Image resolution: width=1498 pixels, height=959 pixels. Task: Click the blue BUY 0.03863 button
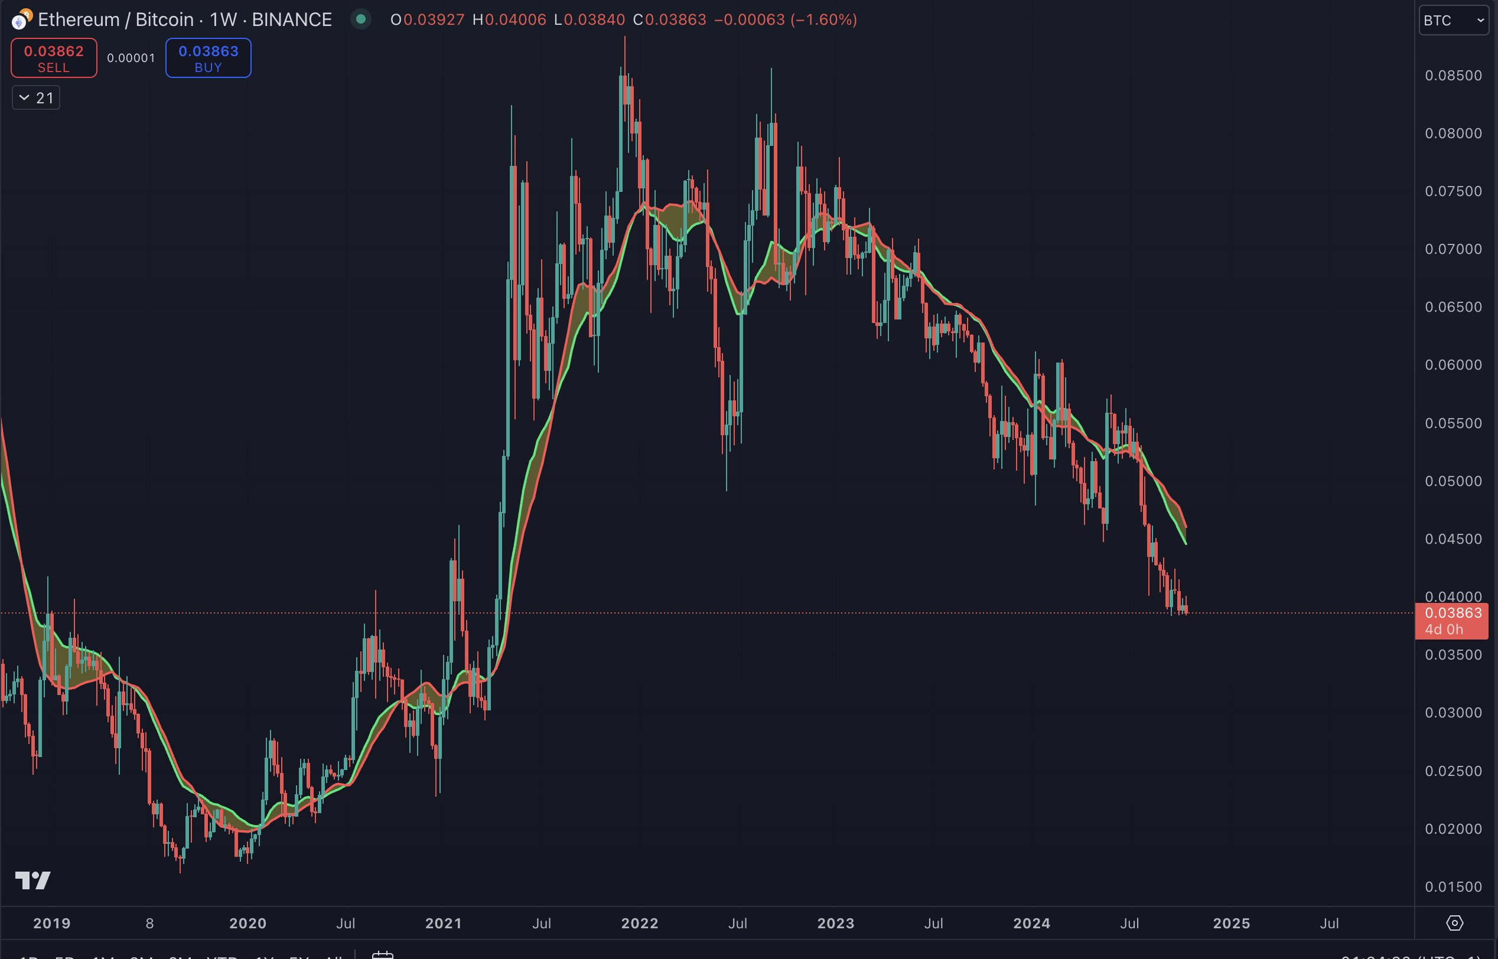(208, 57)
